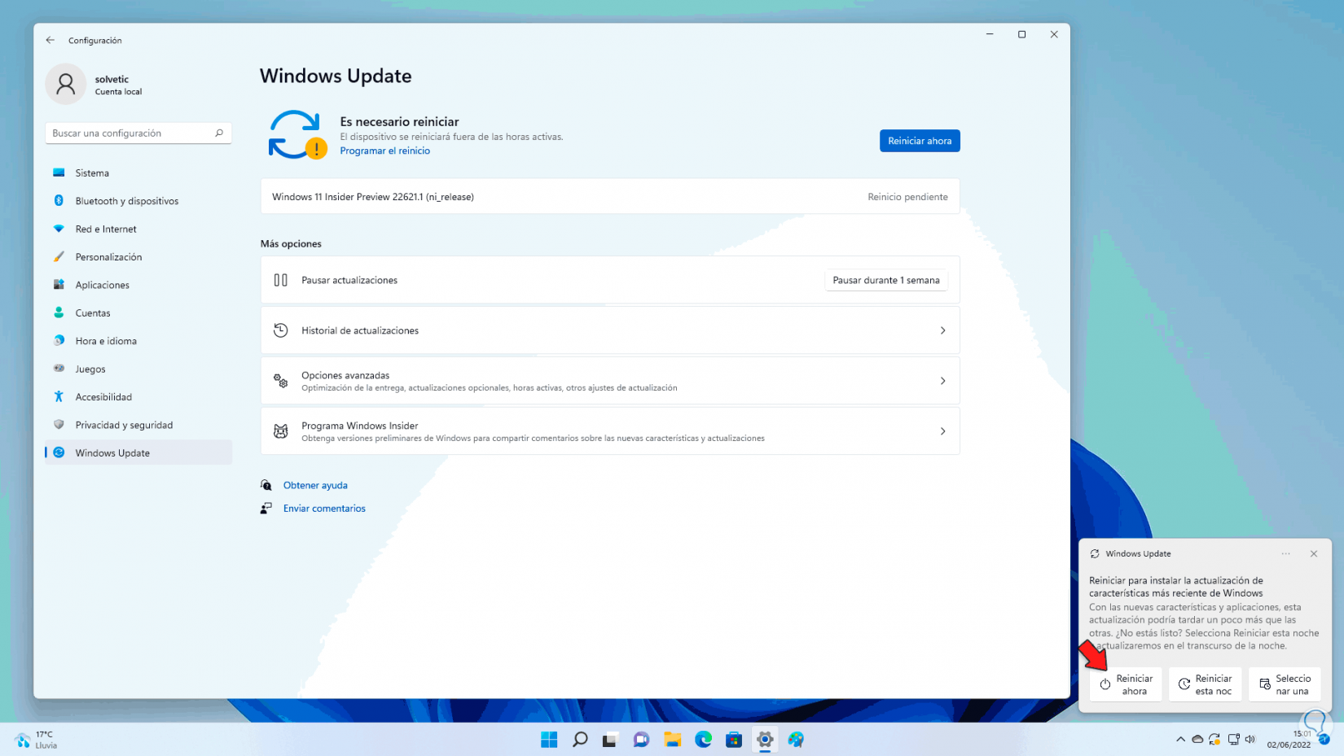Show hidden system tray icons
This screenshot has width=1344, height=756.
click(1180, 740)
